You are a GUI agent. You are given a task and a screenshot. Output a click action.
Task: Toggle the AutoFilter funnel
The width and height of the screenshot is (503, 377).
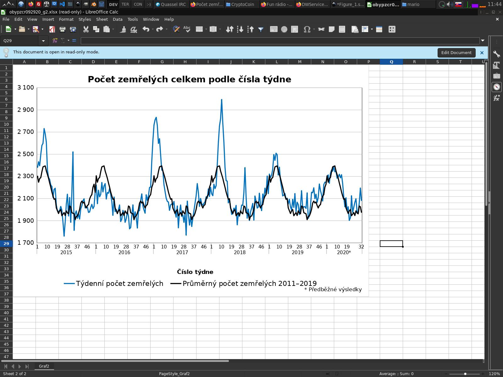coord(261,29)
